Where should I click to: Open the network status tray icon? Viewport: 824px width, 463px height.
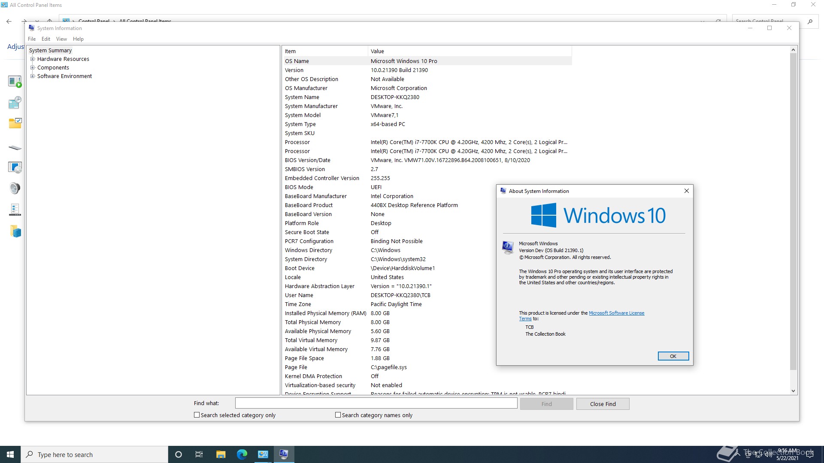click(758, 454)
